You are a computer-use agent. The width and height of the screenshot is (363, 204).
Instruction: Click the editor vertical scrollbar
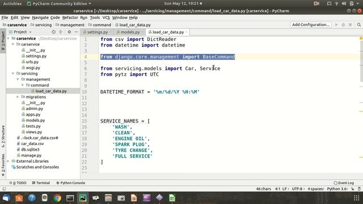(361, 61)
